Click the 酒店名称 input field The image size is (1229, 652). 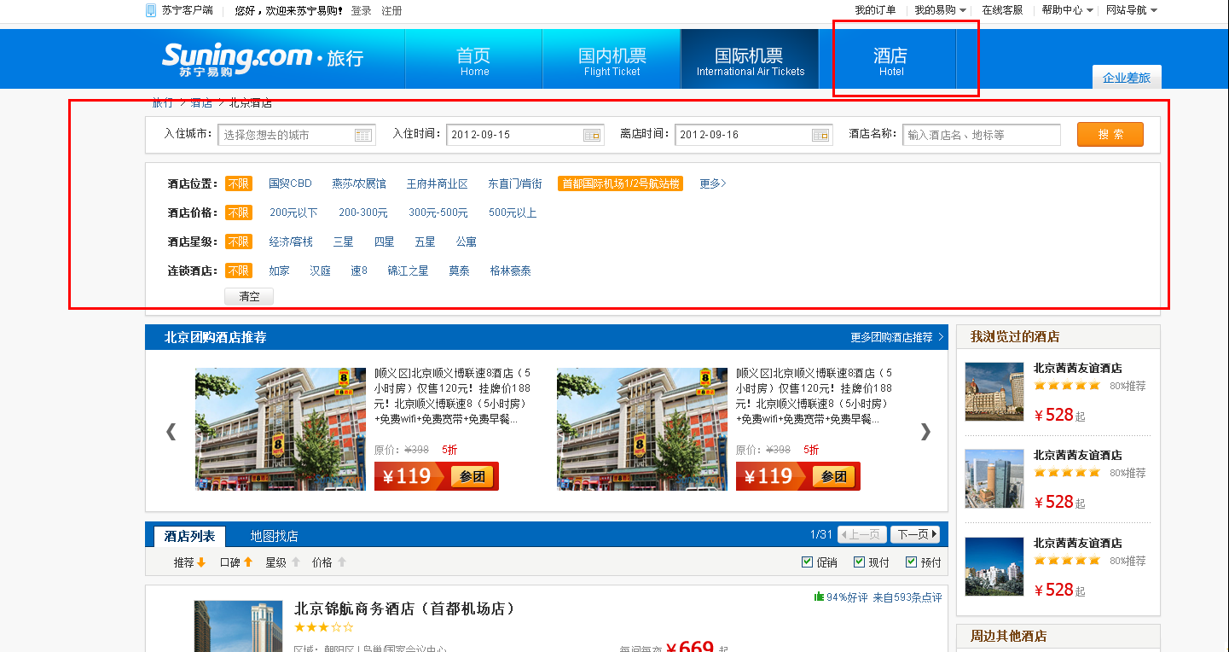[981, 135]
